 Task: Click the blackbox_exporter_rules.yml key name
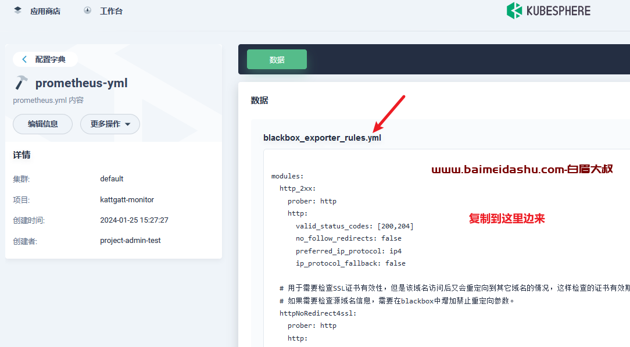[x=322, y=138]
